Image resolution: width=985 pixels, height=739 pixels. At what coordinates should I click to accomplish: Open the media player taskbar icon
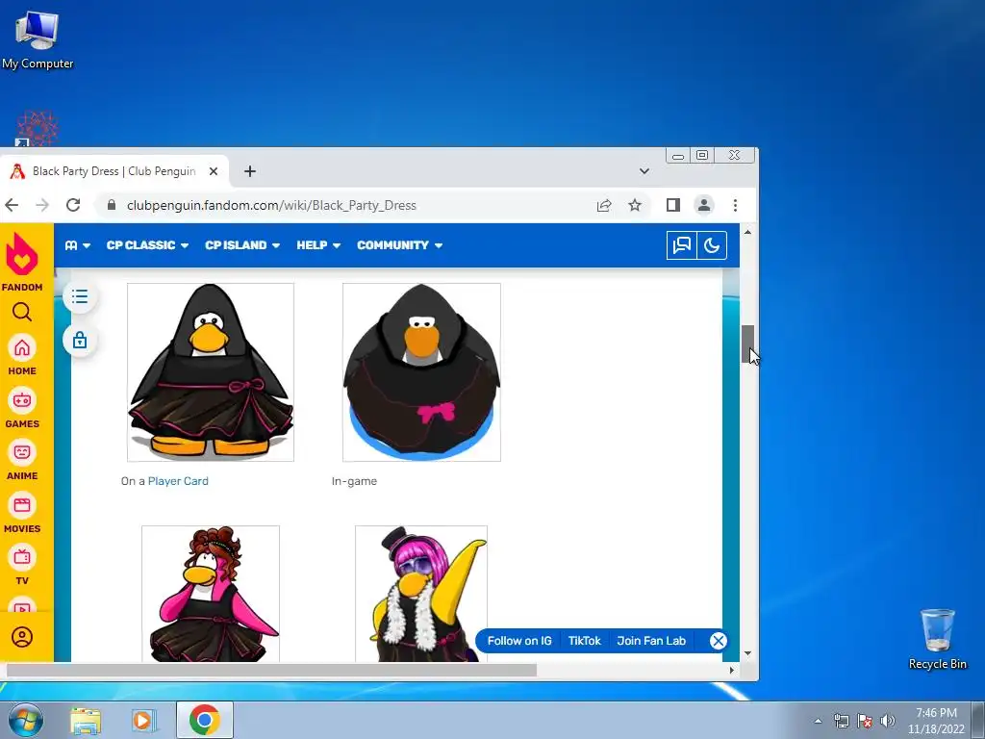[144, 720]
